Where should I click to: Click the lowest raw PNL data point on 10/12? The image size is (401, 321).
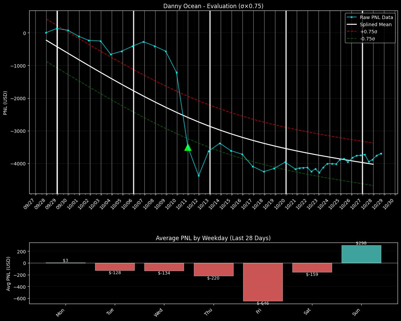coord(199,176)
